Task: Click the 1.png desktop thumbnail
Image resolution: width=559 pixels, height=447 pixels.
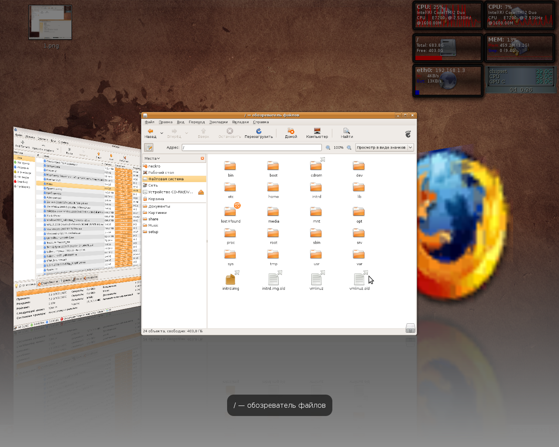Action: [x=50, y=22]
